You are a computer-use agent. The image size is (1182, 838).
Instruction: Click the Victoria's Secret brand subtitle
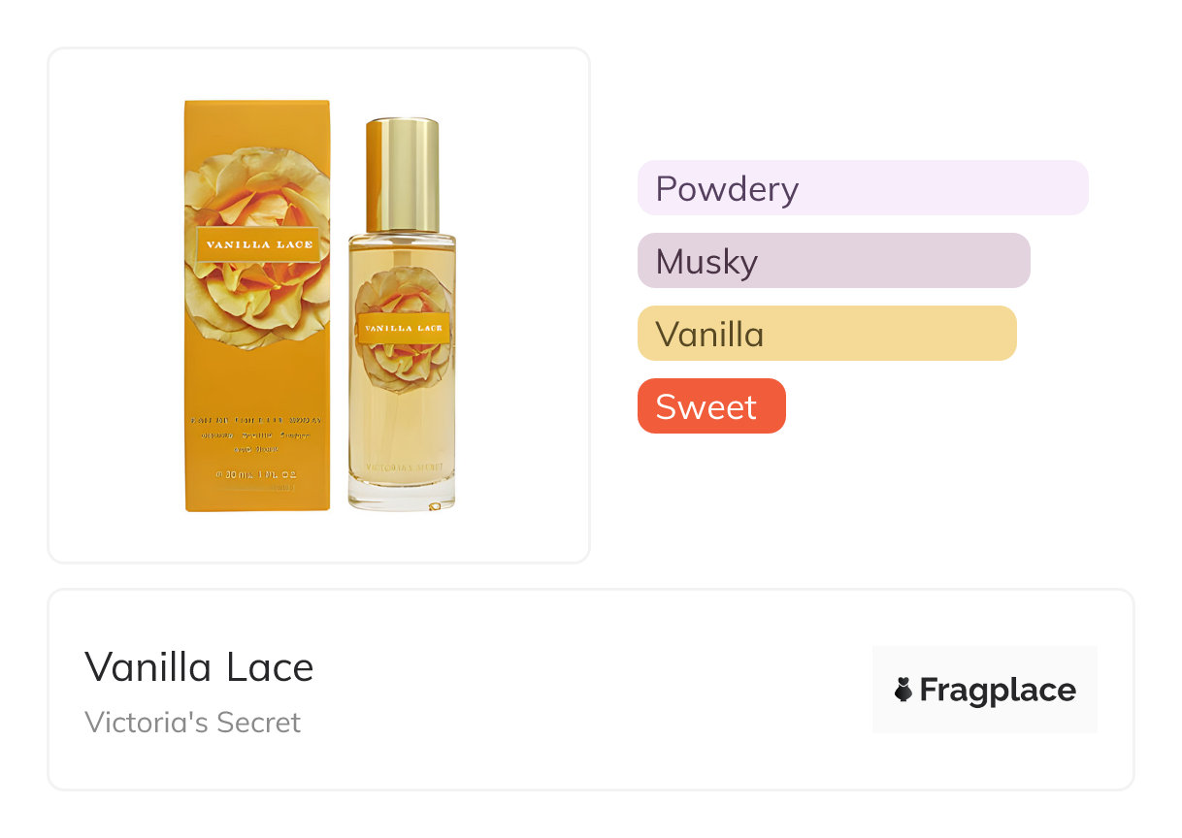(192, 723)
